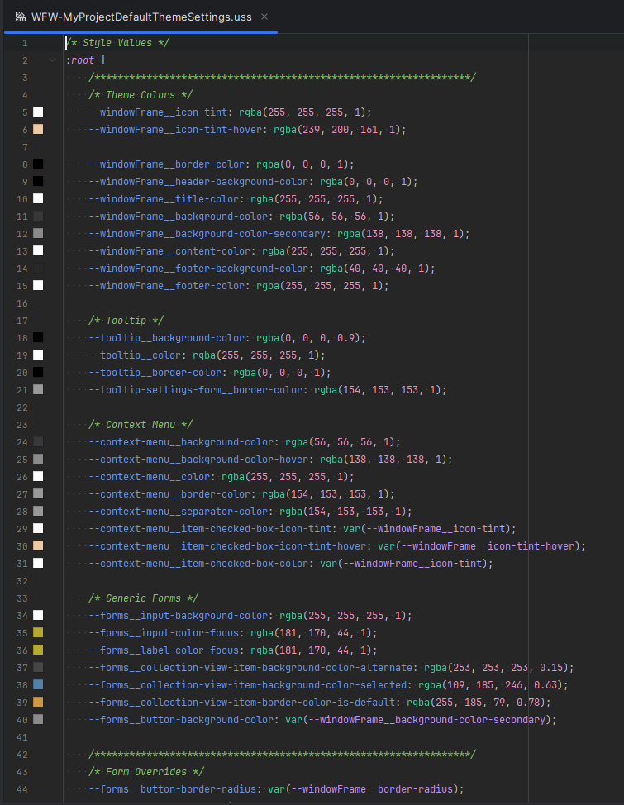Click rgba(239, 200, 161, 1) value
This screenshot has width=624, height=805.
tap(337, 130)
